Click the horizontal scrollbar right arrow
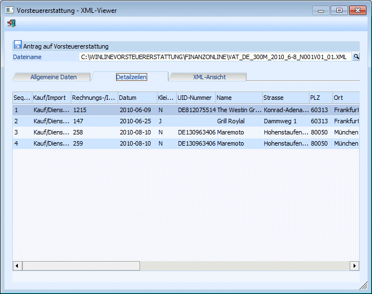The height and width of the screenshot is (294, 372). 355,266
